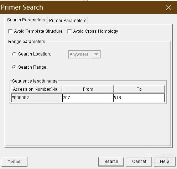Click the Avoid Template Structure label text

click(38, 31)
